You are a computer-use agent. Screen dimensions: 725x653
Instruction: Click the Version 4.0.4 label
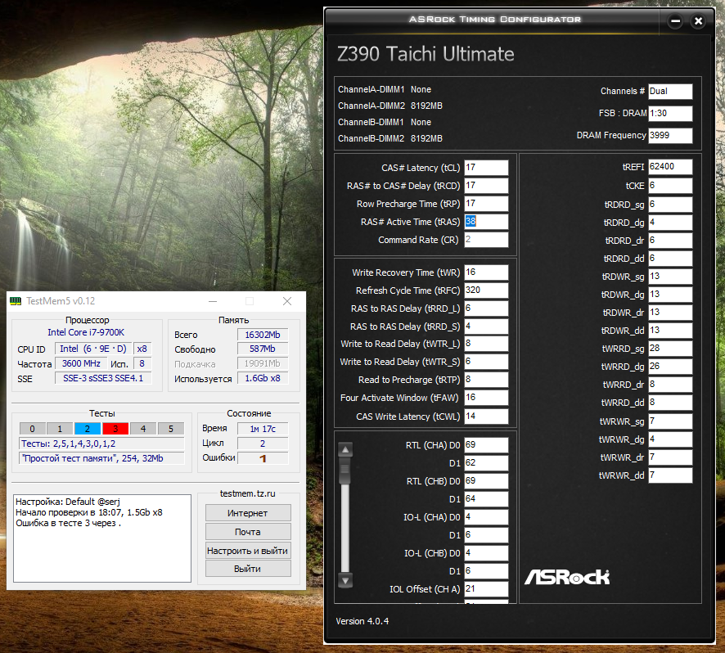pyautogui.click(x=362, y=621)
